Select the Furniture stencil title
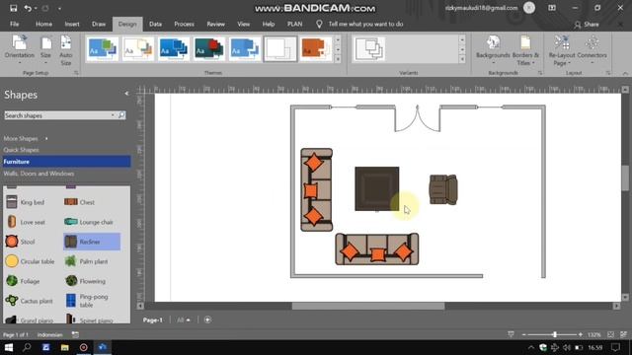The height and width of the screenshot is (355, 632). pos(66,162)
